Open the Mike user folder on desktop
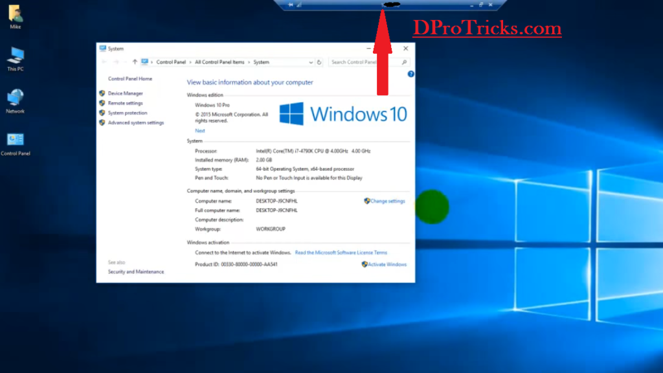Viewport: 663px width, 373px height. point(16,17)
